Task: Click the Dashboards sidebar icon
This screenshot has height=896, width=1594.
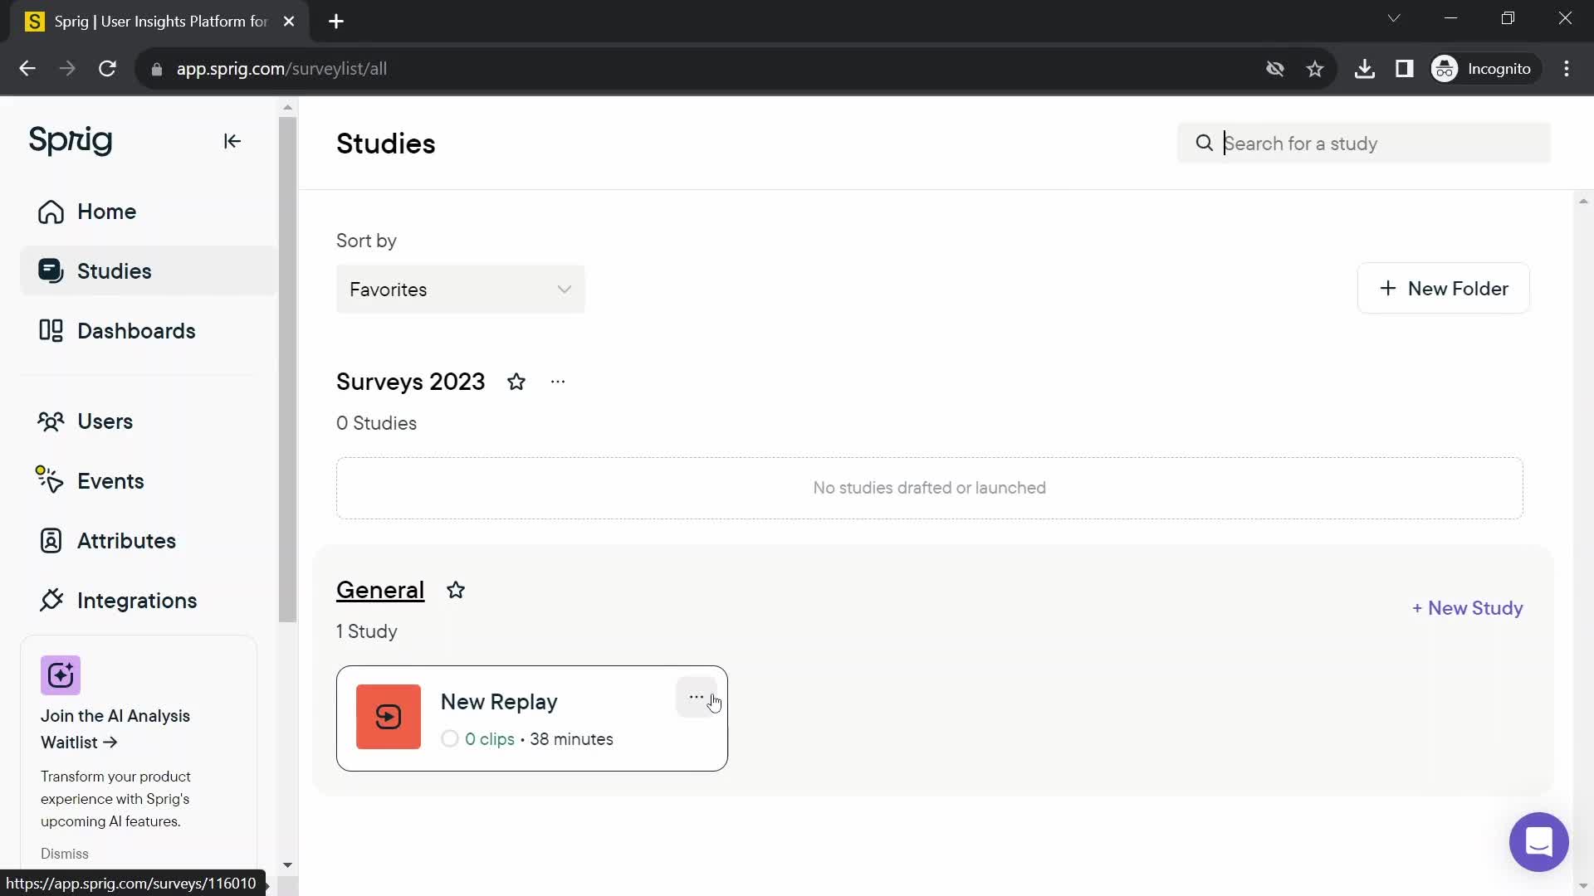Action: (x=51, y=330)
